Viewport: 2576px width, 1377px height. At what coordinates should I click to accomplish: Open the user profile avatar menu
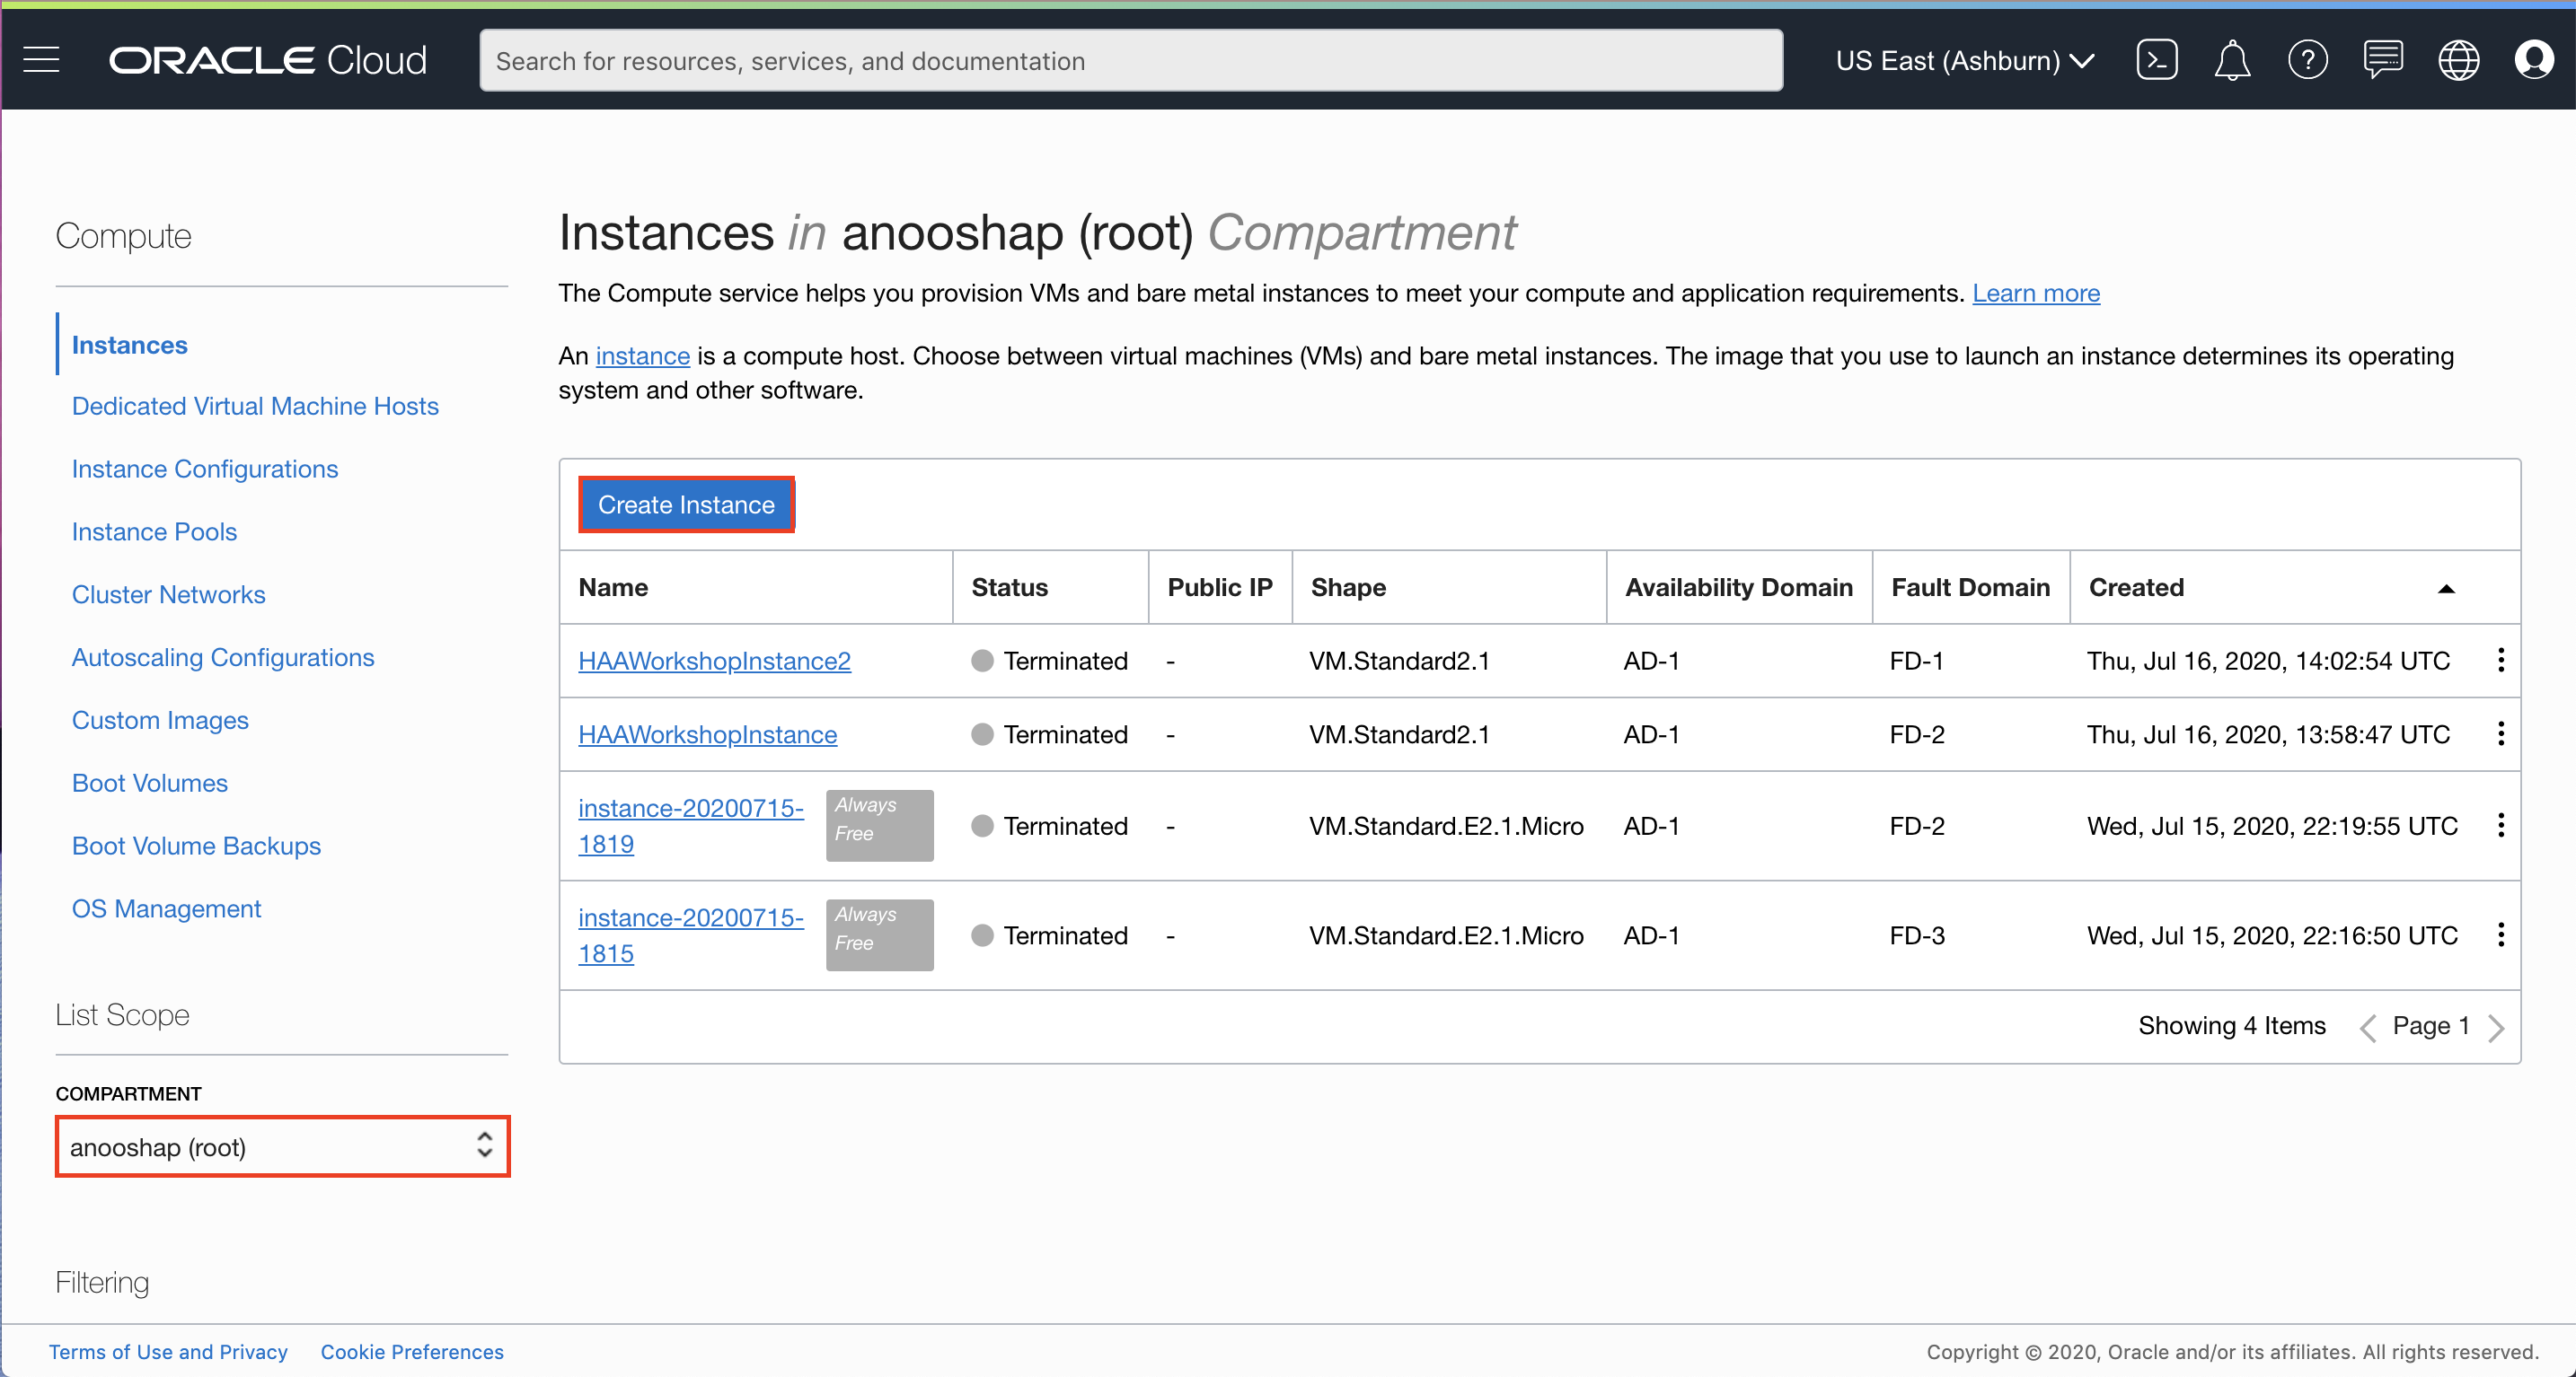(x=2533, y=60)
